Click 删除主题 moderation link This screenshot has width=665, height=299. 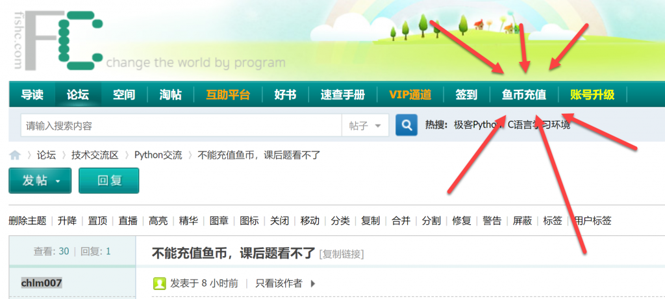click(27, 221)
